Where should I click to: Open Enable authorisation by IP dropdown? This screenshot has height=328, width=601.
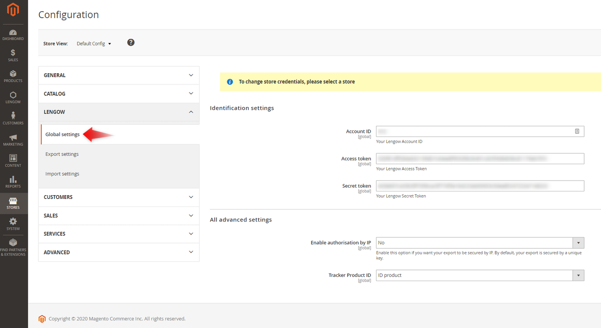(480, 243)
